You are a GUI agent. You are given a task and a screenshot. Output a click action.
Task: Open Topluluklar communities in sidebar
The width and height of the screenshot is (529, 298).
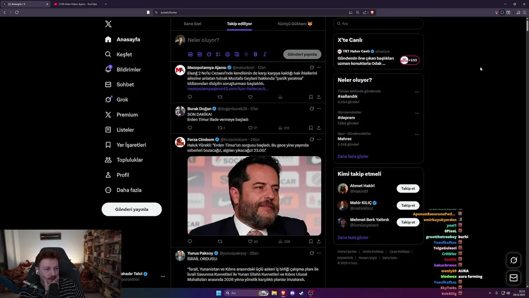pos(124,160)
